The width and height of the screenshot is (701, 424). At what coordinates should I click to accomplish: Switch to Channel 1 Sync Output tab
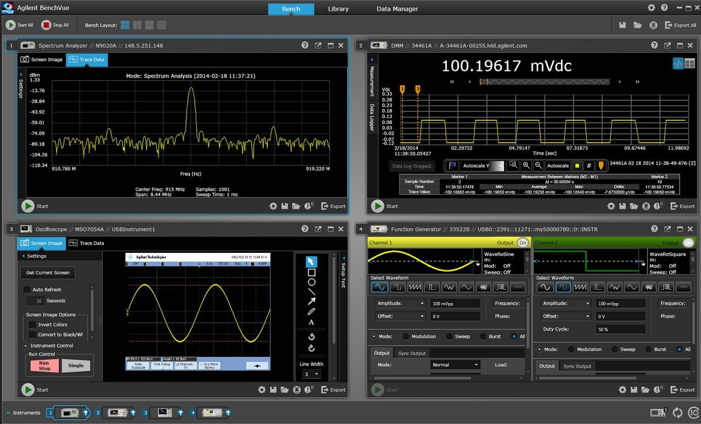[x=412, y=353]
